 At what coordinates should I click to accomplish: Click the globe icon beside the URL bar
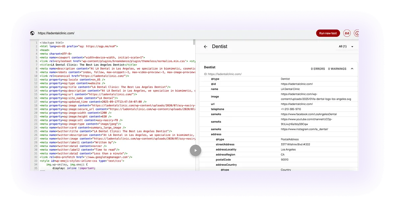click(32, 33)
